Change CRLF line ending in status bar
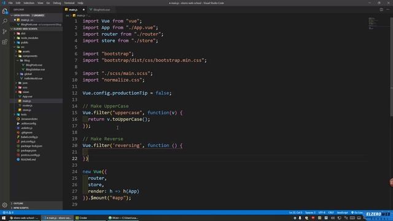393x221 pixels. coord(331,212)
